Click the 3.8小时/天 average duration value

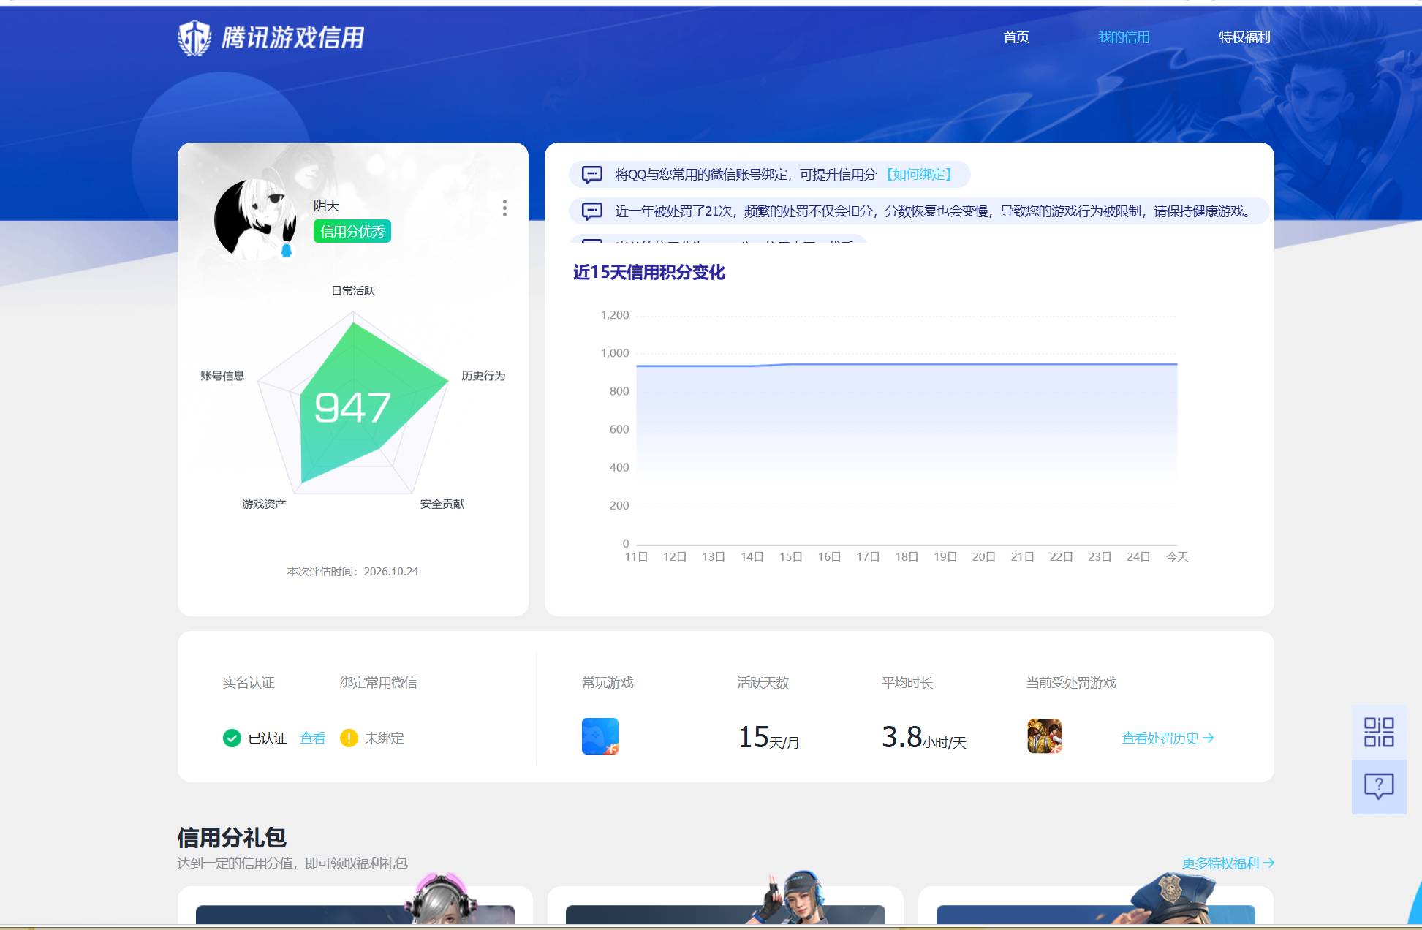[x=924, y=737]
